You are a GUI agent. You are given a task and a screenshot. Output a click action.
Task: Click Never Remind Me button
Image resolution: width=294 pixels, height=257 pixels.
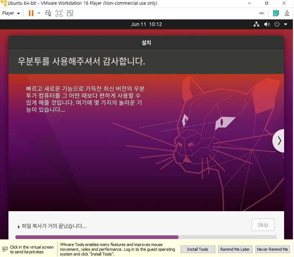[272, 249]
